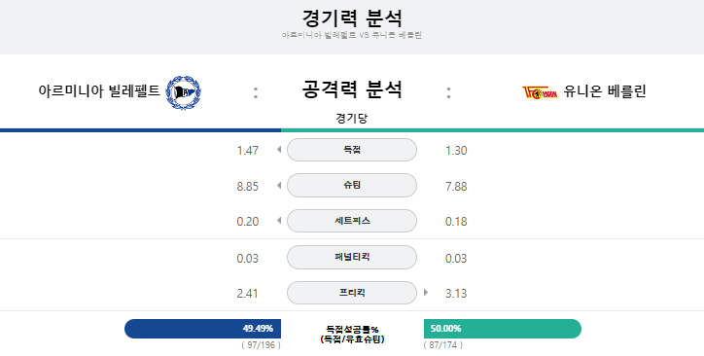Click the Arminia Bielefeld club crest

tap(183, 92)
